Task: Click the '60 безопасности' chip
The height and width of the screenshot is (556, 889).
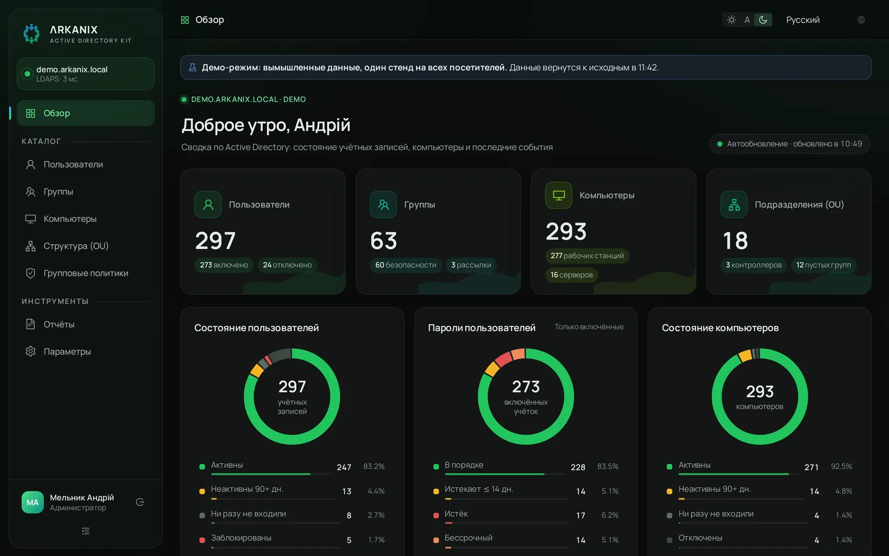Action: 406,265
